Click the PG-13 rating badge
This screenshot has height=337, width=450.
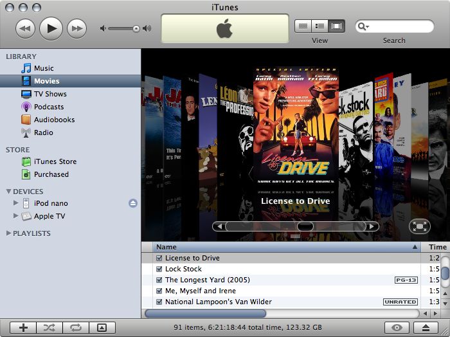point(406,280)
